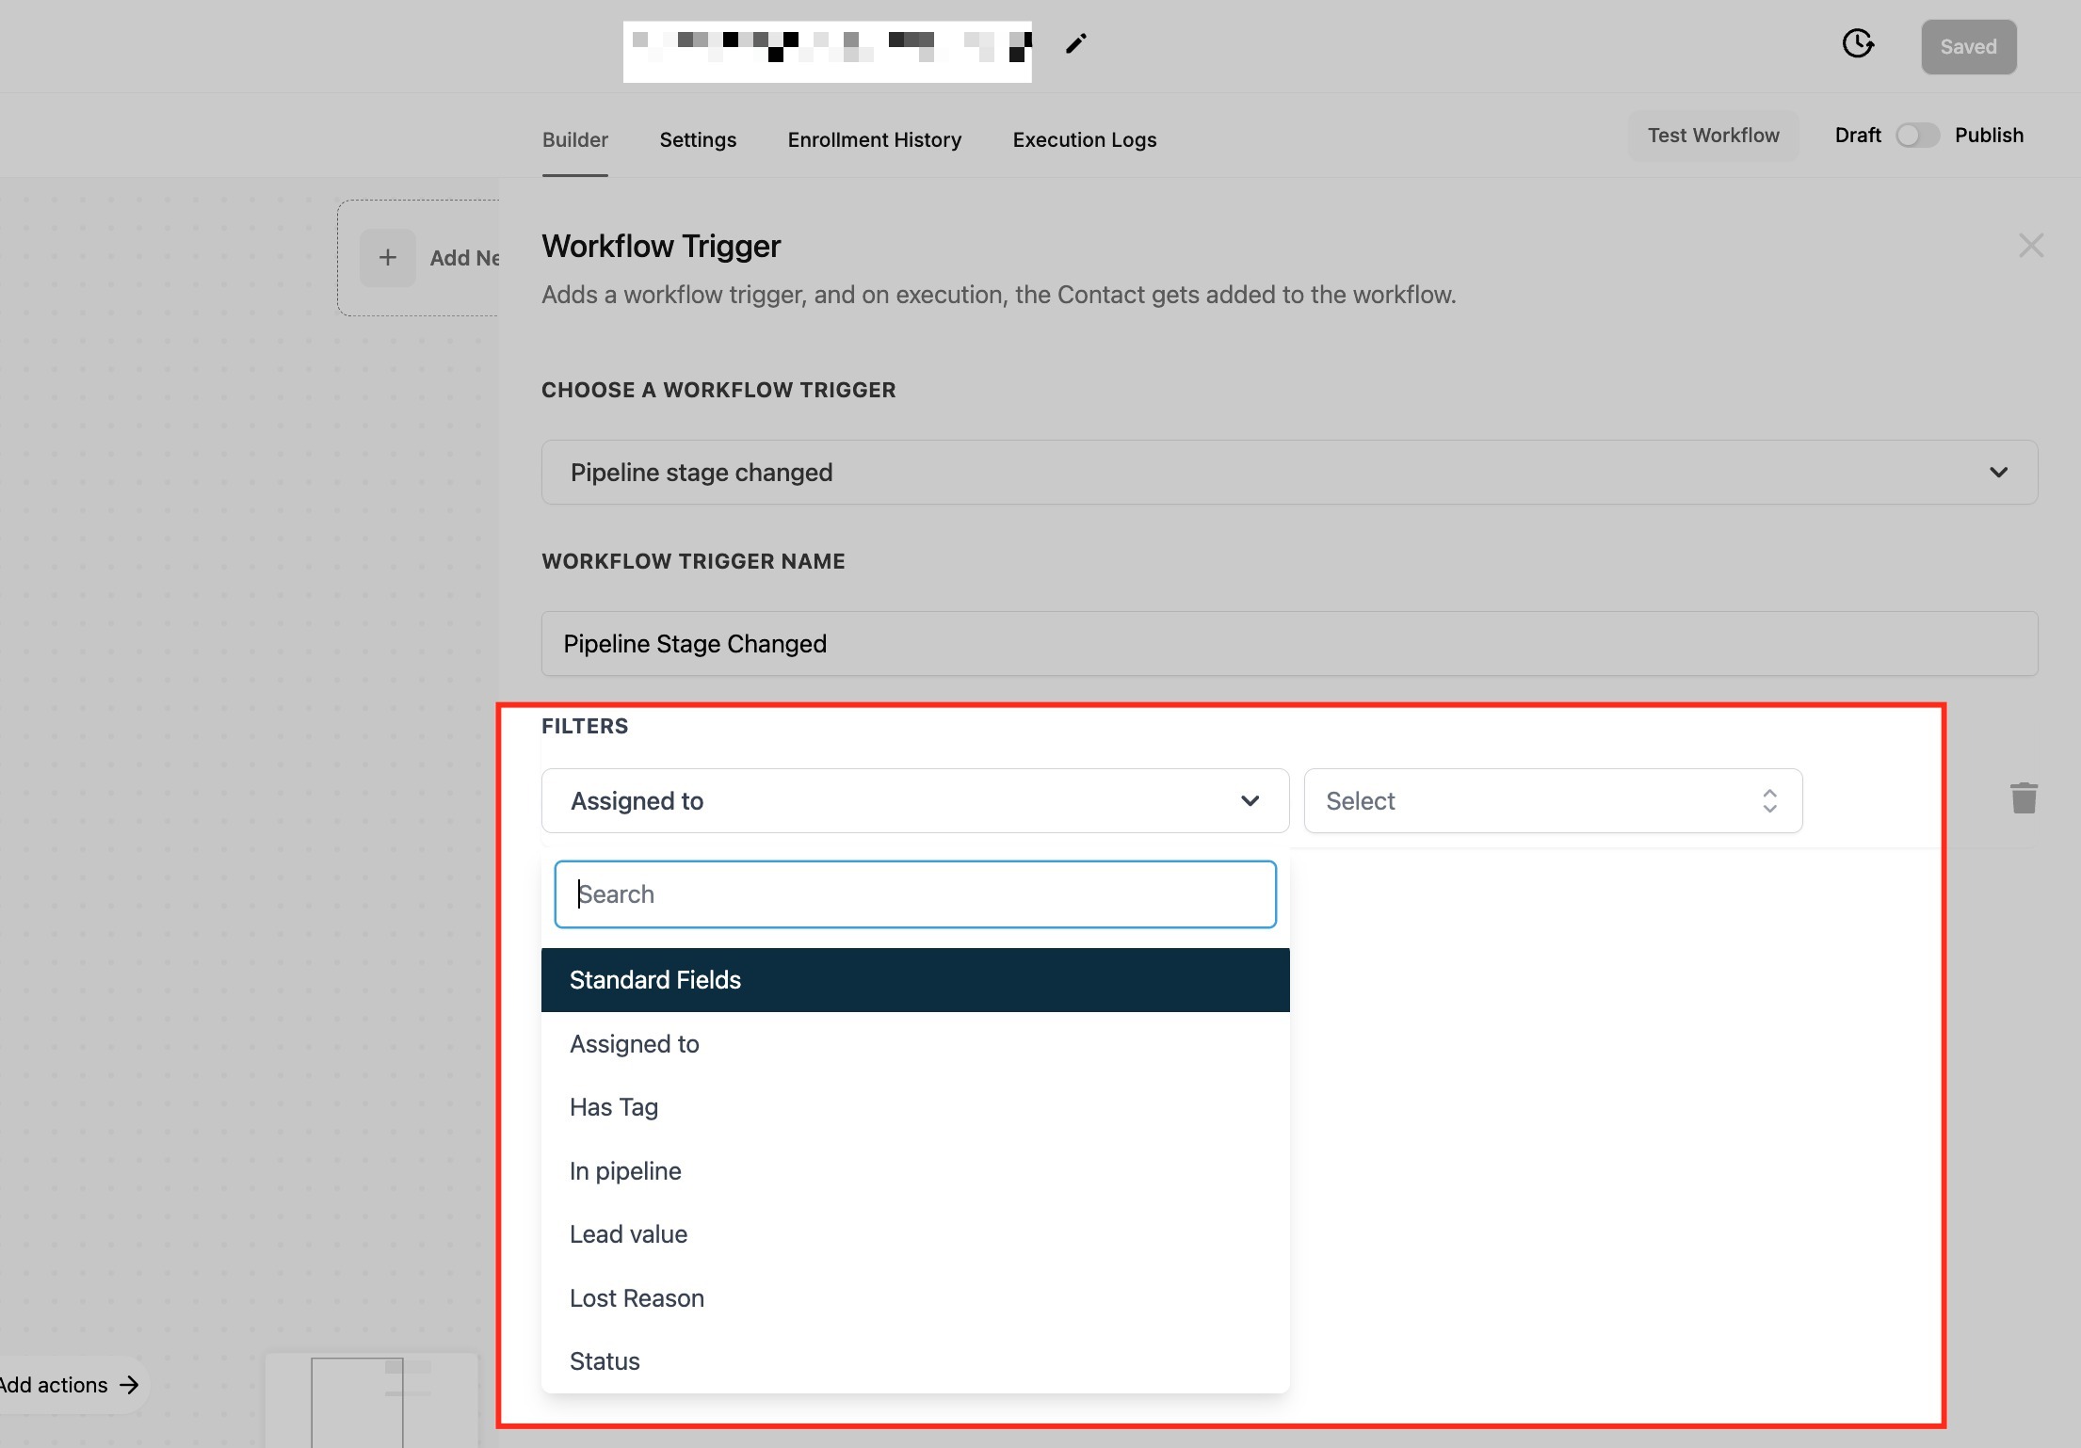
Task: Select the In pipeline filter option
Action: 625,1171
